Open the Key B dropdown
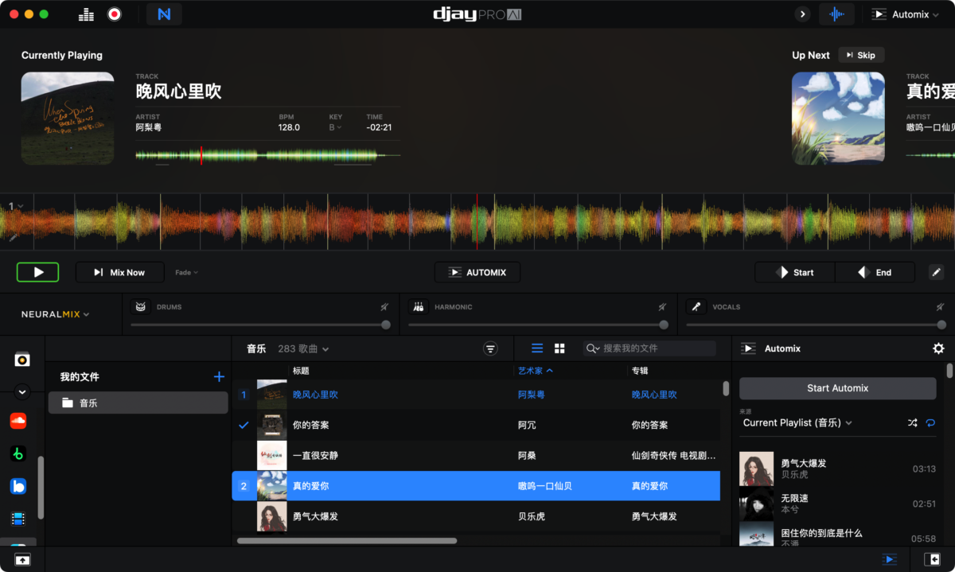This screenshot has width=955, height=572. (335, 127)
